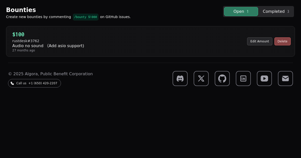Click the Algora copyright footer text
Image resolution: width=301 pixels, height=158 pixels.
pyautogui.click(x=50, y=74)
